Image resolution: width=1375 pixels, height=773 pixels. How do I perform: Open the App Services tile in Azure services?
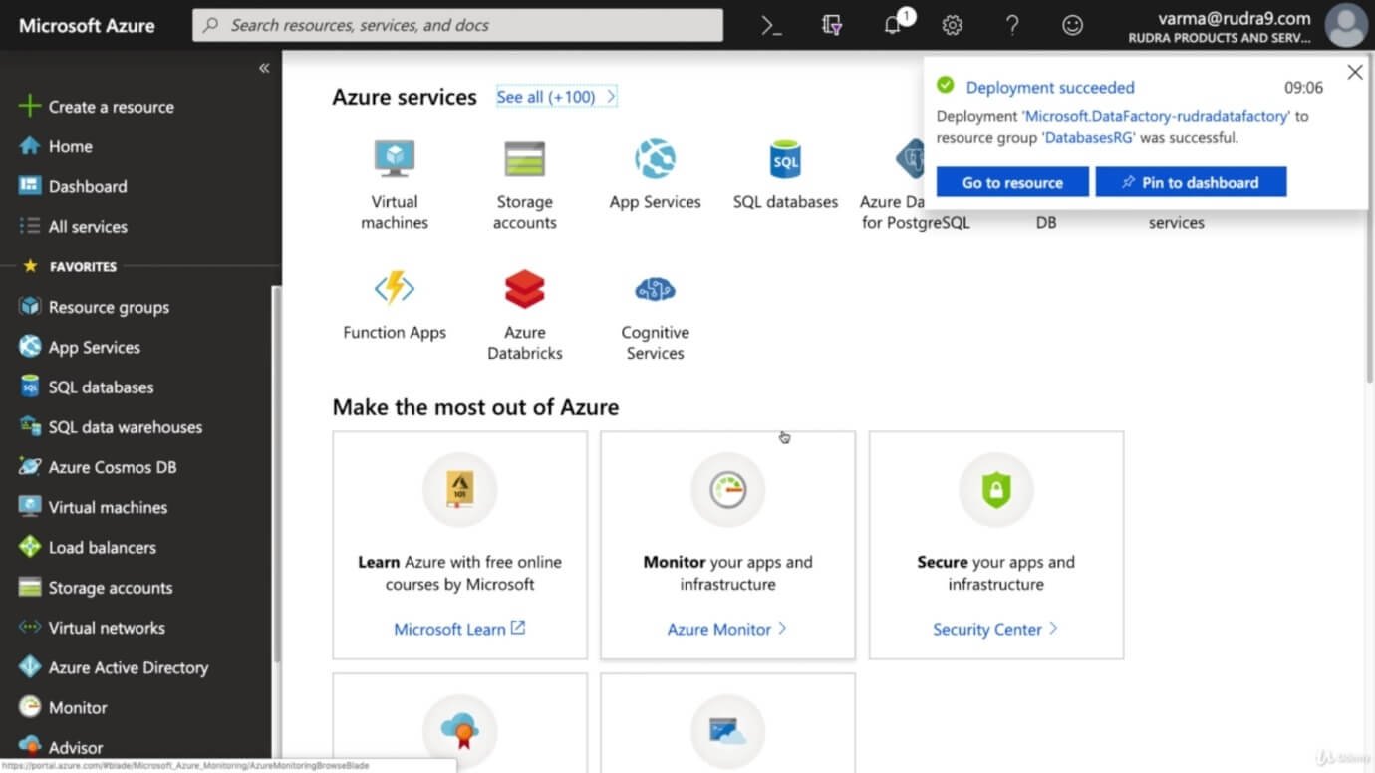point(655,175)
